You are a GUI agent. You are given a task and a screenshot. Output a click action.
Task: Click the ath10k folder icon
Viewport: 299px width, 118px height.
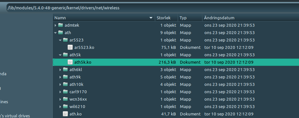coord(65,85)
